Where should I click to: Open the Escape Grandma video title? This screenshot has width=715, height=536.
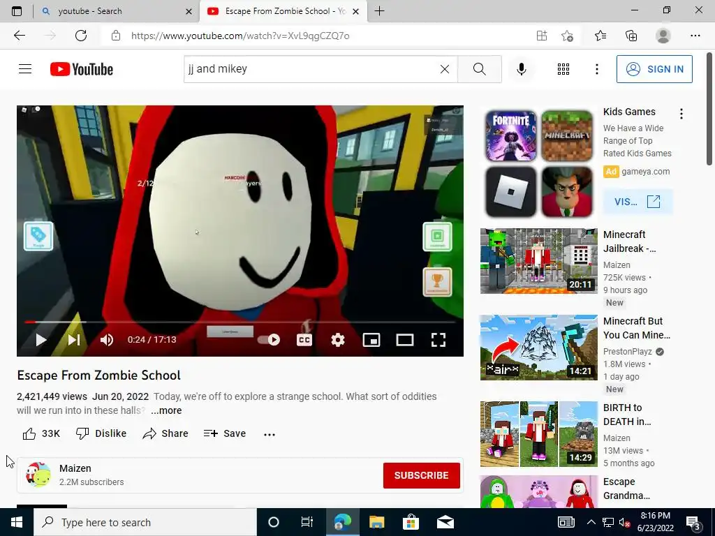tap(626, 489)
